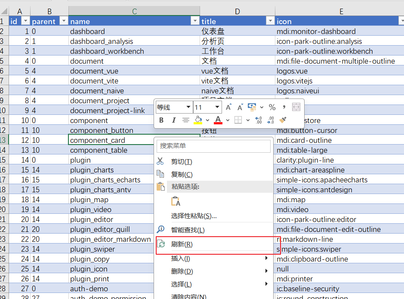Viewport: 404px width, 299px height.
Task: Expand the borders options arrow
Action: [x=248, y=120]
